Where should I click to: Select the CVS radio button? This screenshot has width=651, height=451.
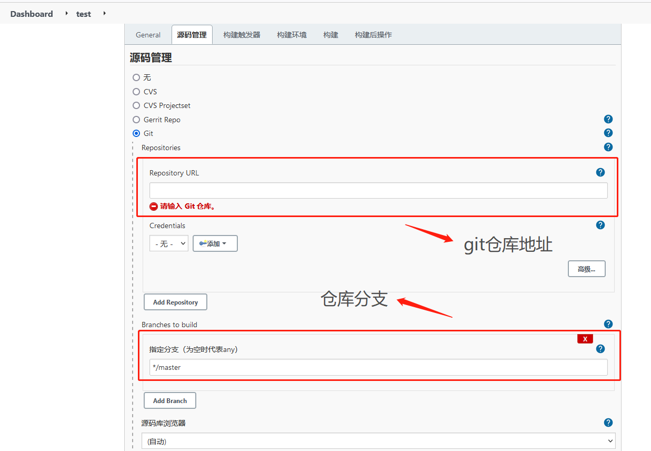(136, 92)
